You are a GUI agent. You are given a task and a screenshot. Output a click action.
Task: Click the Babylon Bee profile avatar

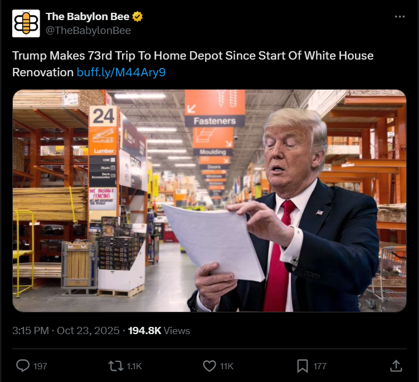click(26, 23)
